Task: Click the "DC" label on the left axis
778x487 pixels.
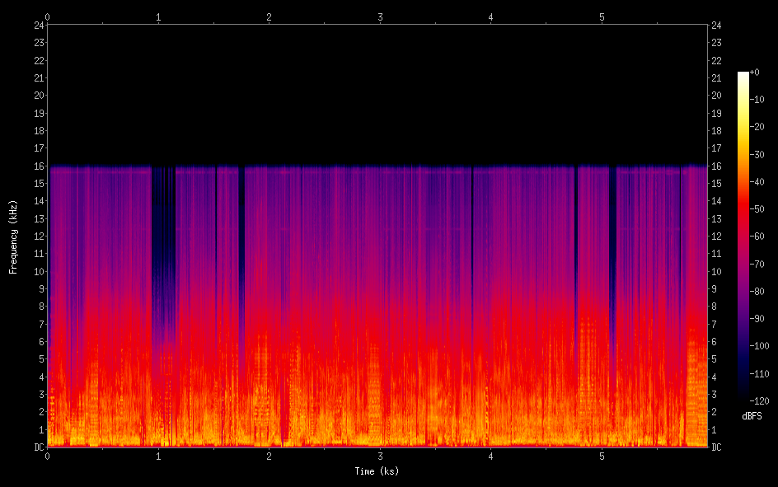Action: tap(38, 447)
